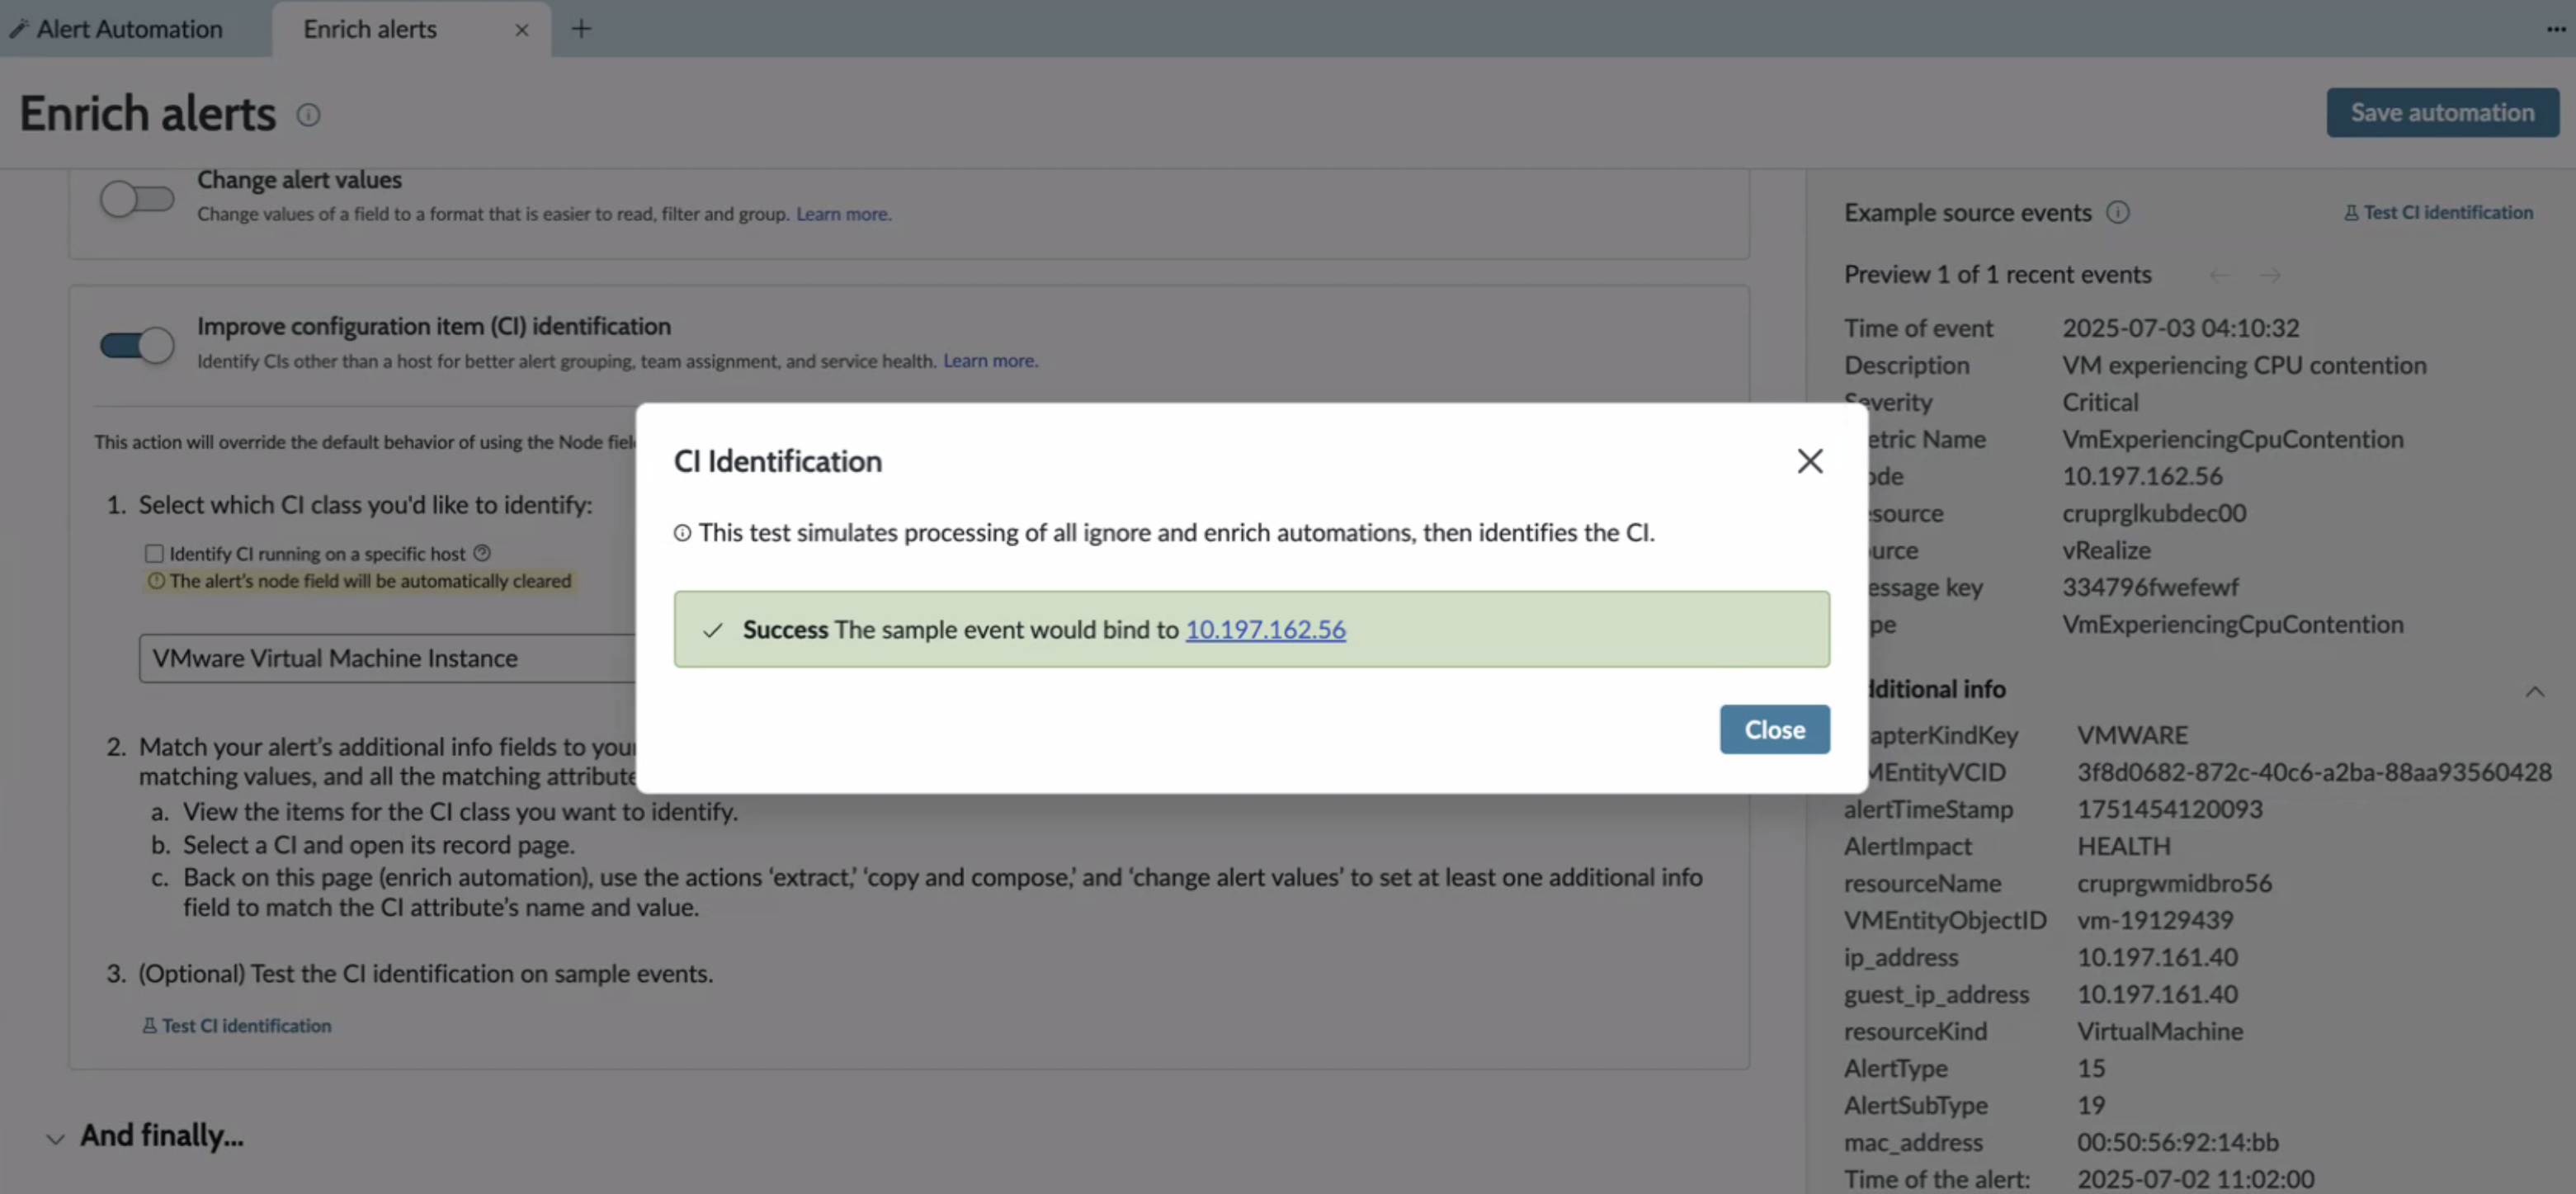Expand the And finally section
The height and width of the screenshot is (1194, 2576).
[56, 1138]
